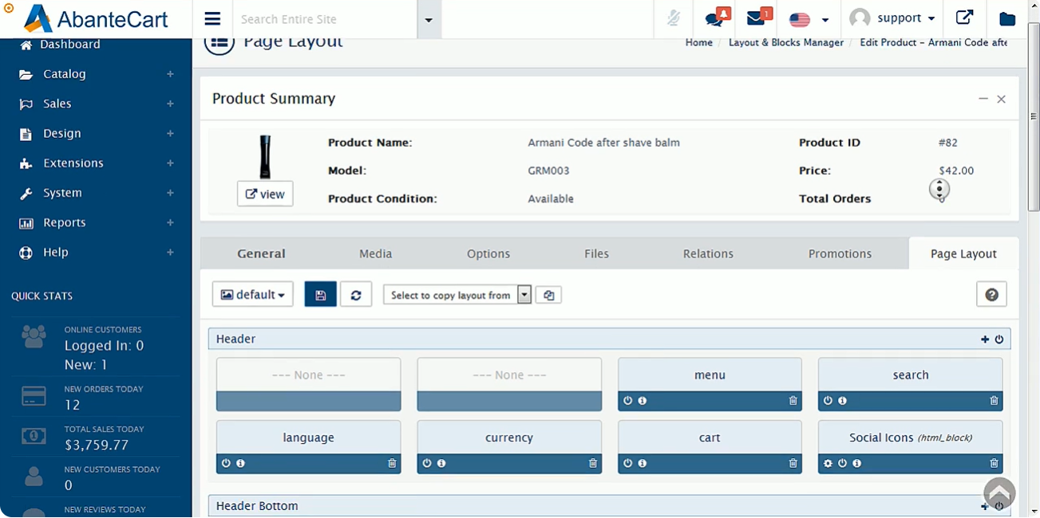Open the default layout template dropdown
Screen dimensions: 1040x518
point(252,295)
